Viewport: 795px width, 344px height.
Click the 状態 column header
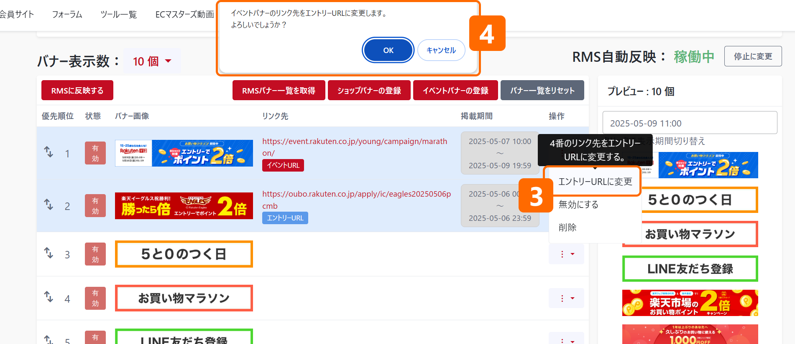[93, 116]
